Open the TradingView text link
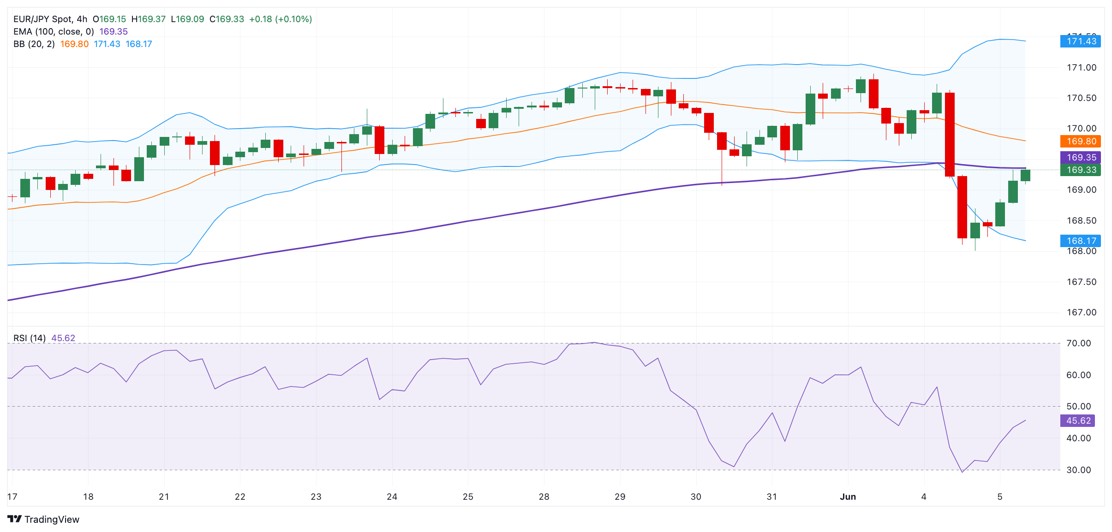Image resolution: width=1112 pixels, height=532 pixels. pos(52,519)
